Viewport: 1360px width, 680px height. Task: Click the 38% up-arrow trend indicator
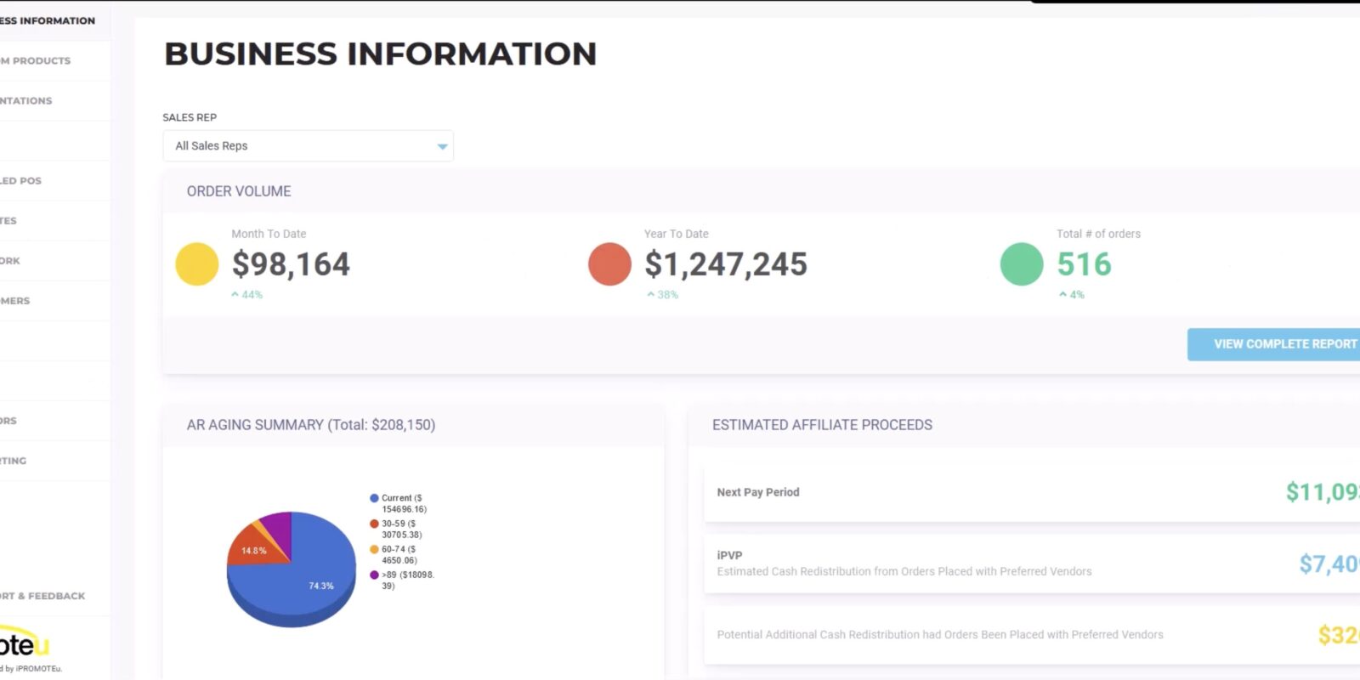click(x=662, y=295)
